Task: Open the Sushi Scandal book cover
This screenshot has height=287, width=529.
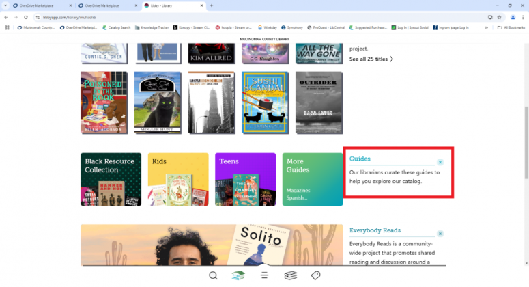Action: pyautogui.click(x=265, y=102)
